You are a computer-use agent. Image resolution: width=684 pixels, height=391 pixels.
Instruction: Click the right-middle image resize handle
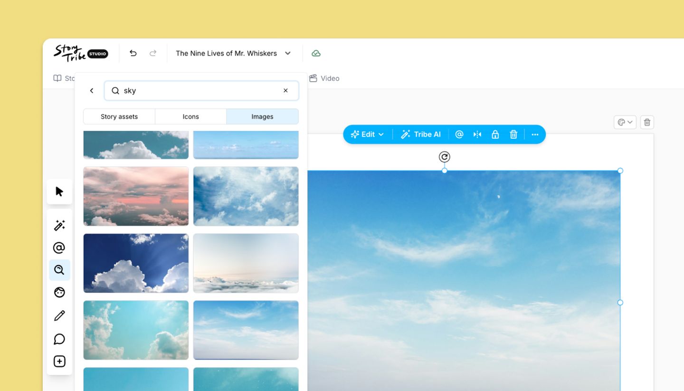(x=620, y=303)
